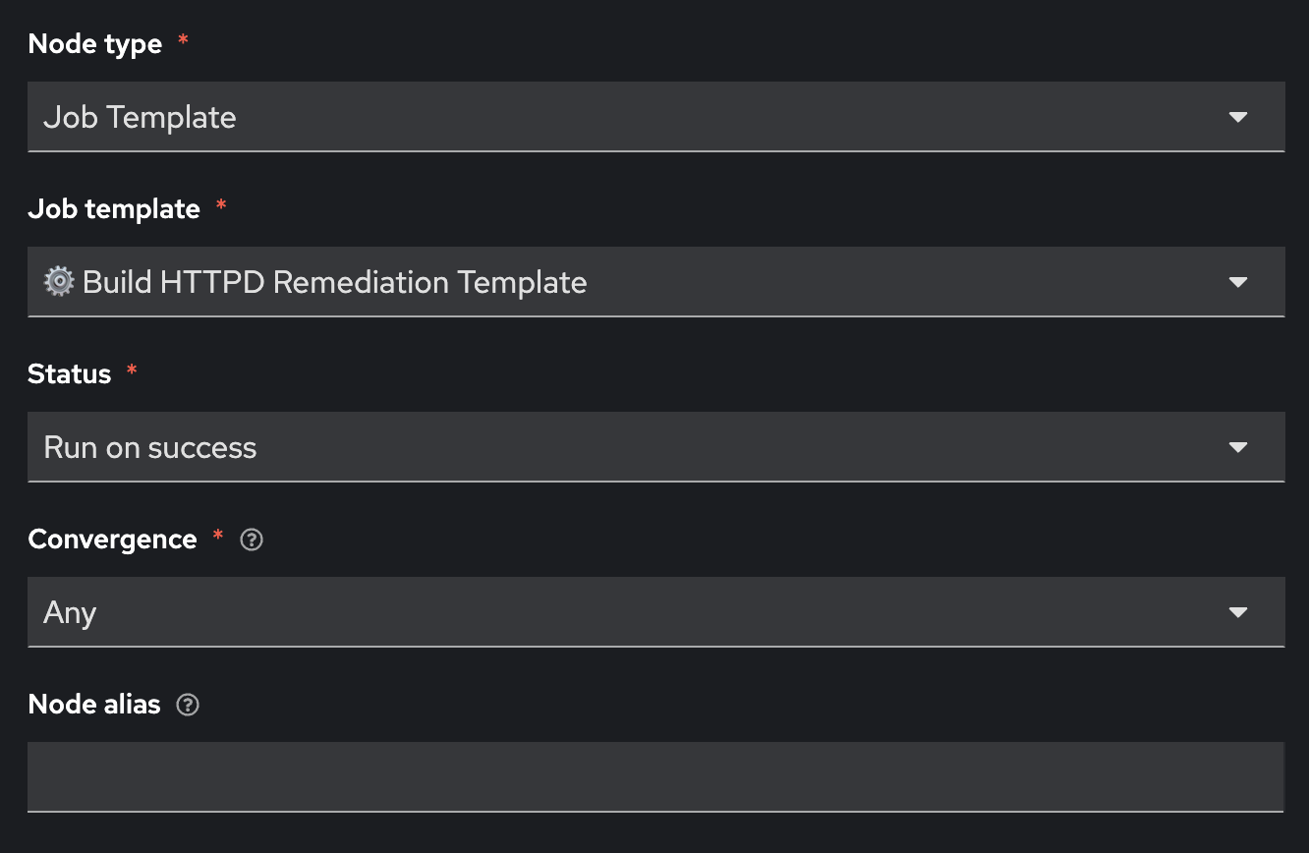
Task: Click the 'Node alias' field label
Action: click(x=94, y=705)
